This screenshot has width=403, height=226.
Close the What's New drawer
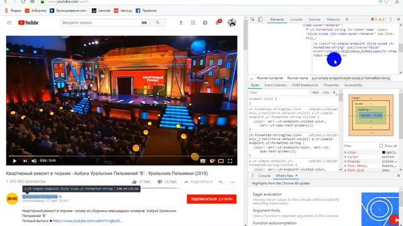pyautogui.click(x=399, y=176)
